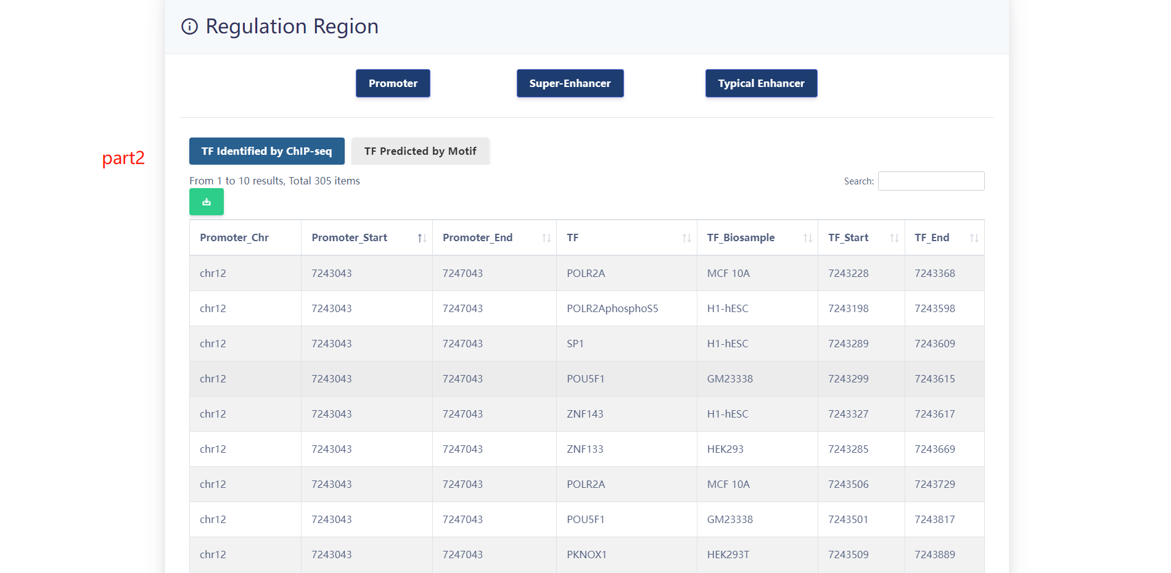This screenshot has width=1171, height=573.
Task: Sort by Promoter_Start column arrows
Action: [x=422, y=238]
